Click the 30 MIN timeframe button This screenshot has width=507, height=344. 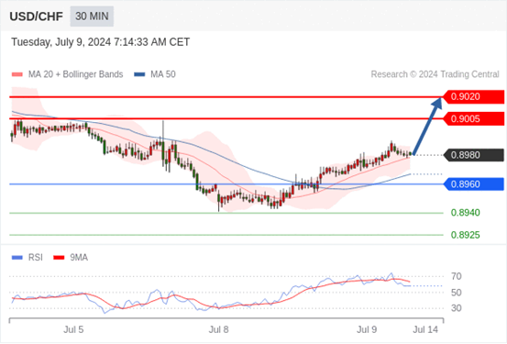[x=92, y=17]
